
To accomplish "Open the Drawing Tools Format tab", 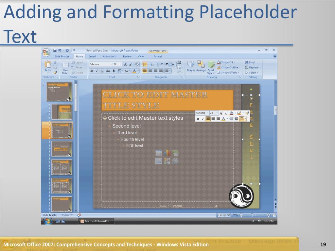I will point(158,56).
